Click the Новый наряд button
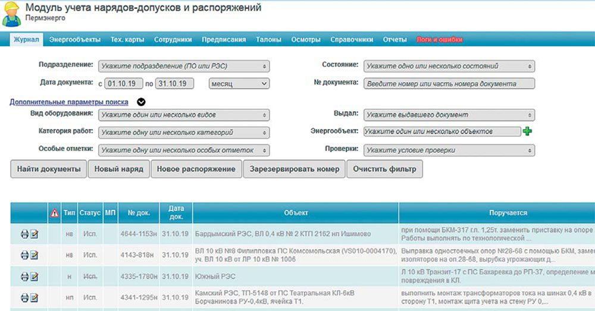The width and height of the screenshot is (595, 311). [x=119, y=169]
